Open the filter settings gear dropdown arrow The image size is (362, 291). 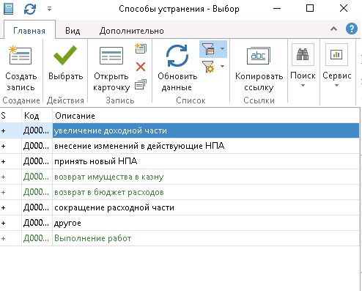point(222,66)
